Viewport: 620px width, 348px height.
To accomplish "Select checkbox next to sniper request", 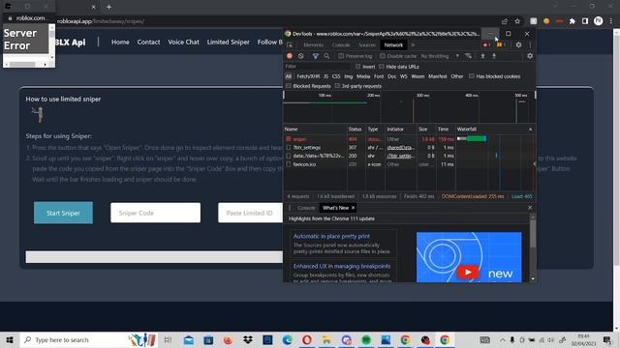I will (289, 139).
